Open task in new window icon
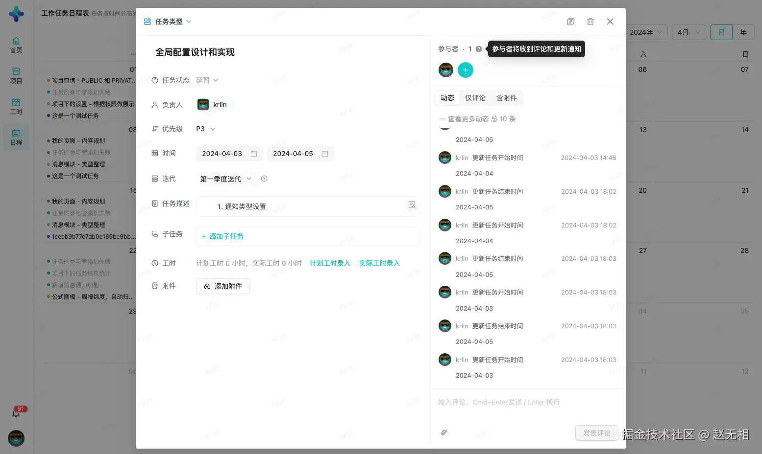The width and height of the screenshot is (762, 454). 571,22
